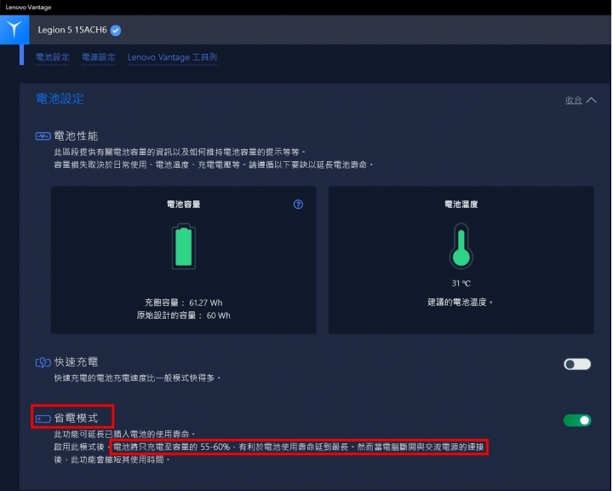Click the green thermometer temperature icon
The width and height of the screenshot is (613, 491).
[x=461, y=246]
